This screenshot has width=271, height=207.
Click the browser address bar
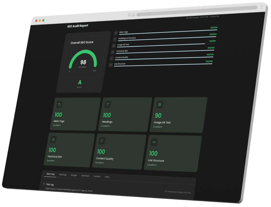pos(197,11)
